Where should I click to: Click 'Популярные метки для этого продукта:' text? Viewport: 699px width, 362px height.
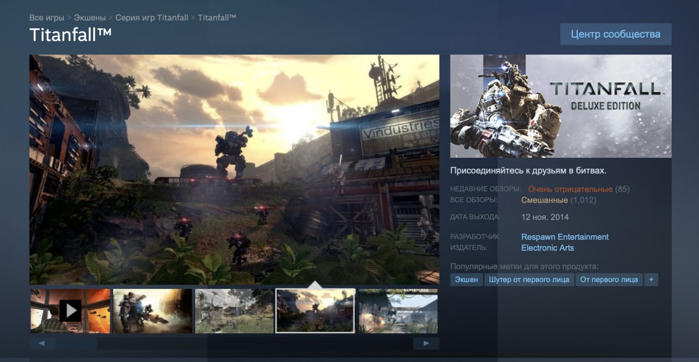[524, 266]
